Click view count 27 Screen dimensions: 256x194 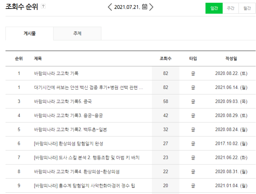[x=165, y=144]
